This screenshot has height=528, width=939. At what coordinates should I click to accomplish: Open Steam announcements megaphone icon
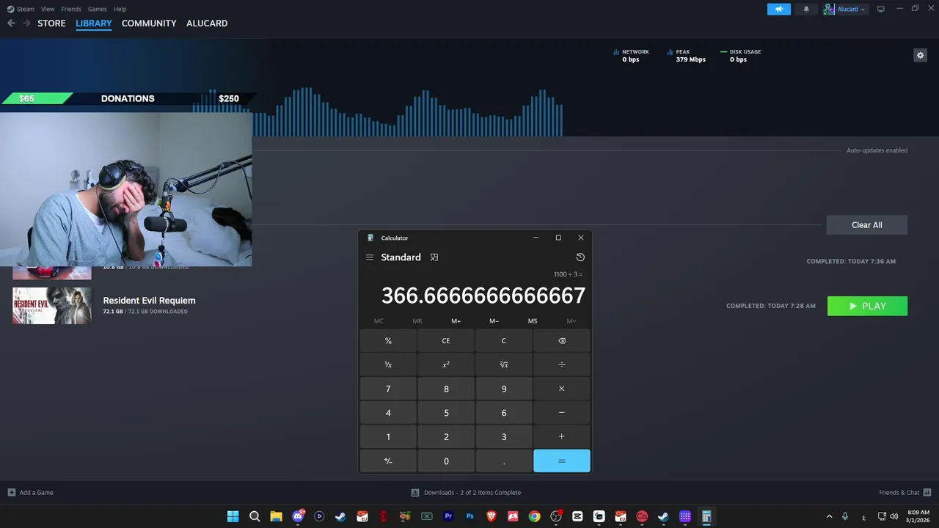click(x=779, y=9)
